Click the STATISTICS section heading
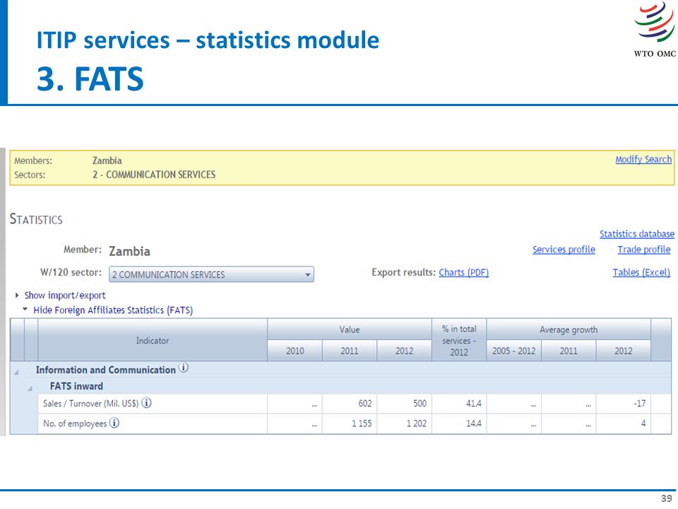This screenshot has height=509, width=678. tap(36, 219)
